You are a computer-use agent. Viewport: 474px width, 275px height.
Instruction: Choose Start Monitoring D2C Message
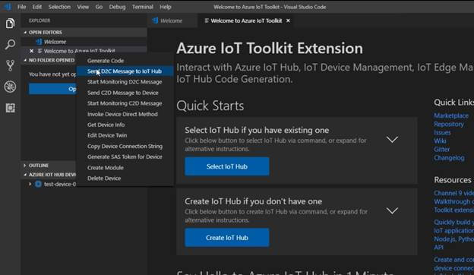click(125, 82)
